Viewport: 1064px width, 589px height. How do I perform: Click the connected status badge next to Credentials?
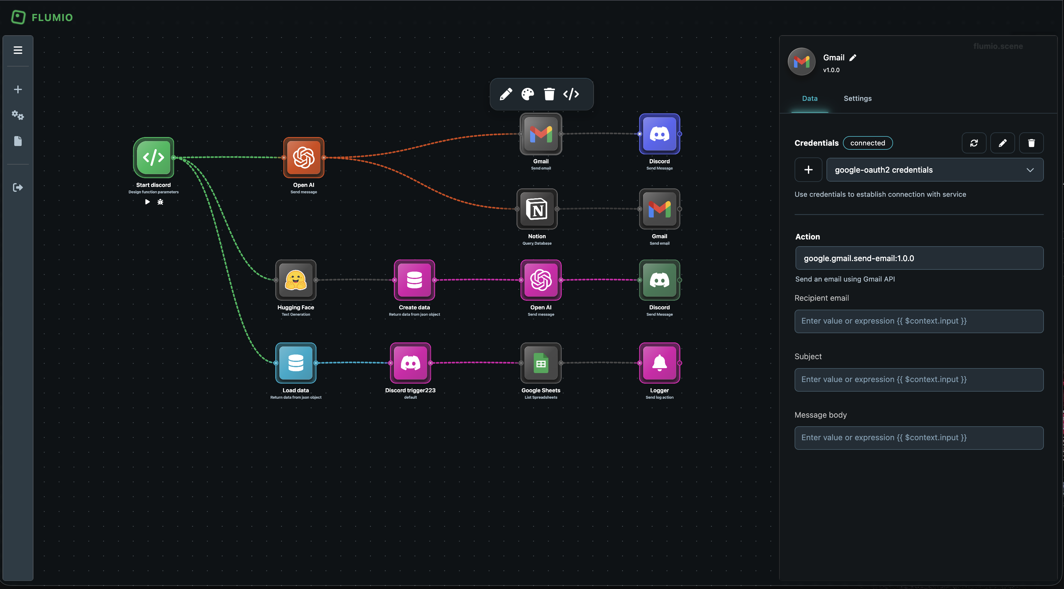pyautogui.click(x=867, y=143)
